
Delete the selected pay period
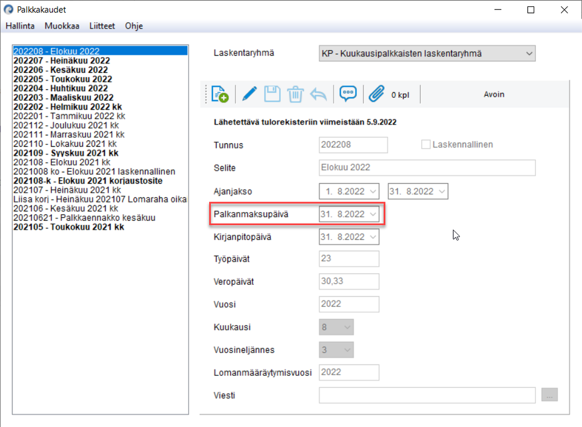coord(295,93)
